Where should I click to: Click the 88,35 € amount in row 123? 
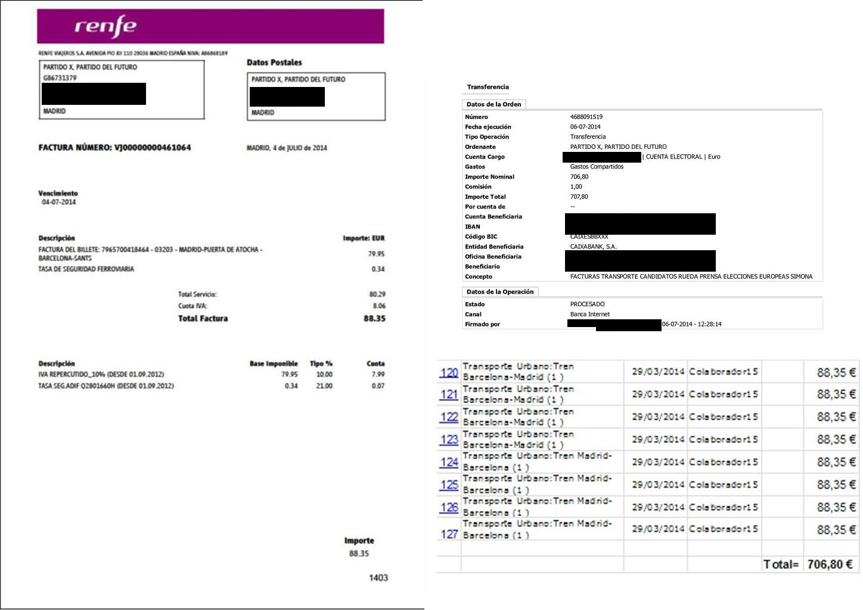(x=837, y=440)
